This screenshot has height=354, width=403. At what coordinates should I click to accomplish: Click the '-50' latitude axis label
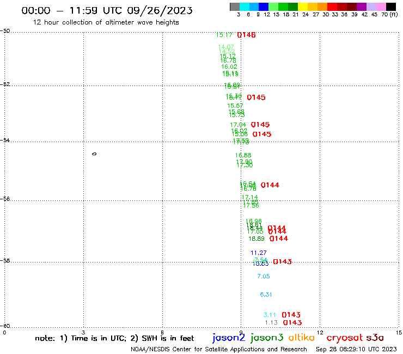pyautogui.click(x=5, y=31)
